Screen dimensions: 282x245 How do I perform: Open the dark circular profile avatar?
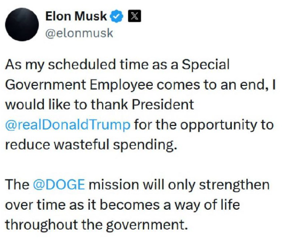22,25
